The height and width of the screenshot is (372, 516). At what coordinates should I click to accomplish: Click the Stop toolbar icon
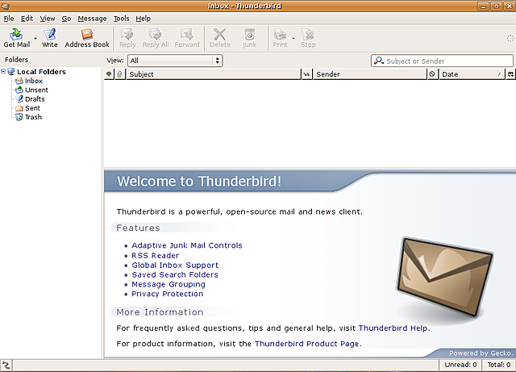coord(308,38)
